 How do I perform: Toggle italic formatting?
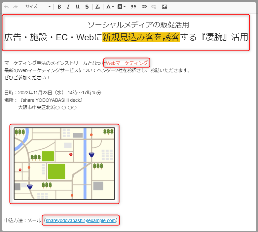68,7
